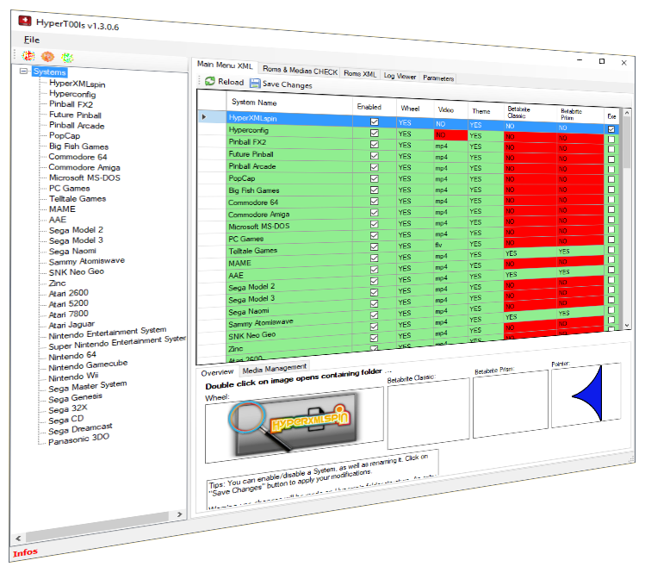645x573 pixels.
Task: Select Pinball FX2 in the systems tree
Action: 71,104
